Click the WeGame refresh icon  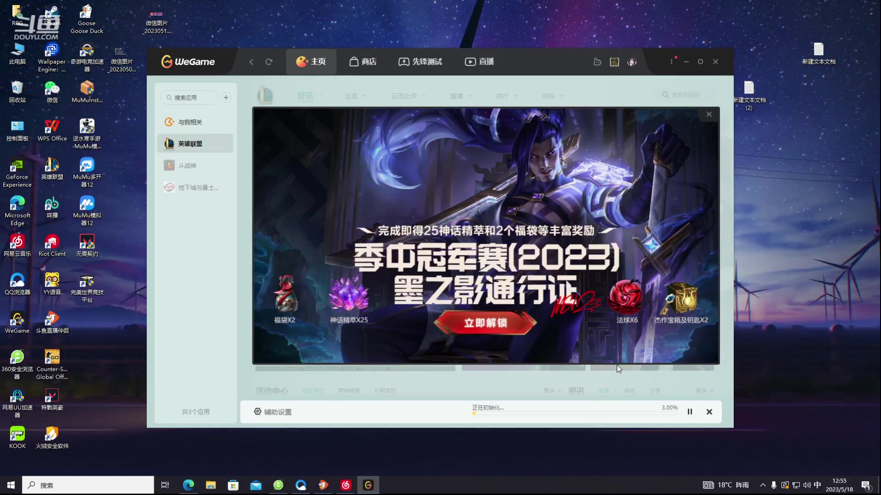269,61
